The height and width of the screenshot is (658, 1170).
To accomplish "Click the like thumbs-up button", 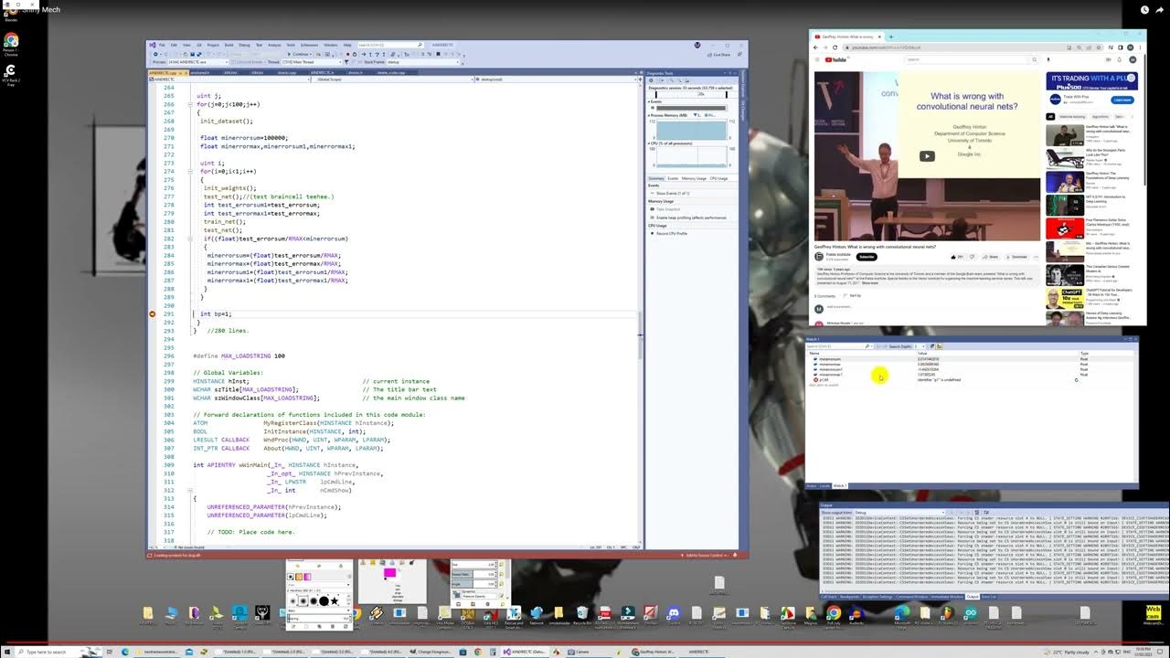I will (955, 257).
